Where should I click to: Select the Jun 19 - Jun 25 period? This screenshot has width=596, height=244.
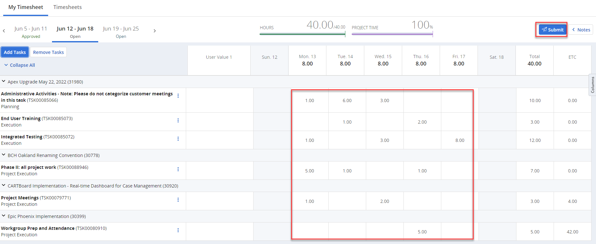121,32
